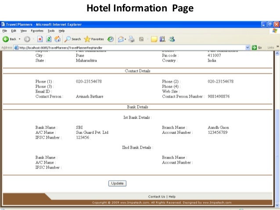Open the Favorites menu in menu bar
280x210 pixels.
pyautogui.click(x=37, y=31)
